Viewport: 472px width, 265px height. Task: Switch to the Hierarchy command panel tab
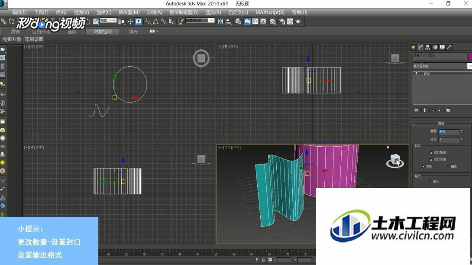click(x=428, y=47)
